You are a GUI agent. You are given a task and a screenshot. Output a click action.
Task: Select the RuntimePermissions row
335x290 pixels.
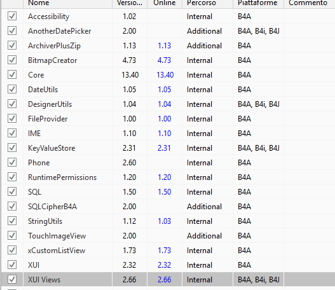click(x=168, y=177)
